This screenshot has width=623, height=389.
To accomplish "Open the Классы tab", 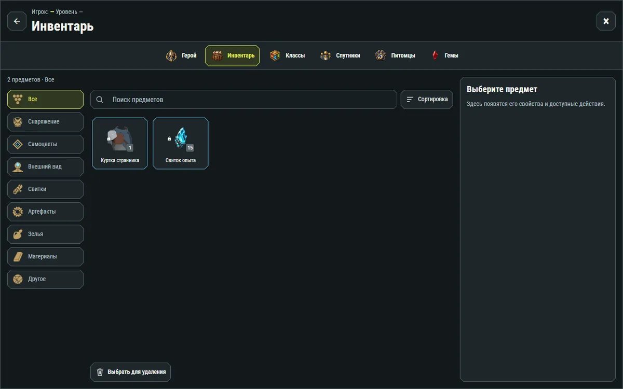I will 287,55.
